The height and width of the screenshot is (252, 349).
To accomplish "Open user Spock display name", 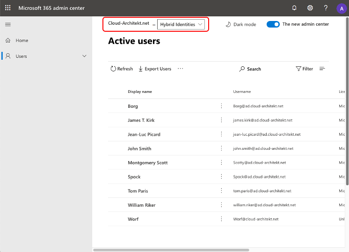I will click(x=134, y=177).
